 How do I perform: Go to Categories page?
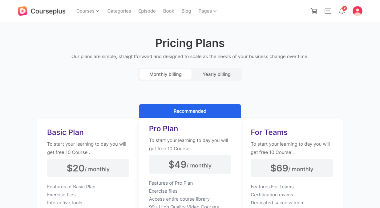click(119, 11)
